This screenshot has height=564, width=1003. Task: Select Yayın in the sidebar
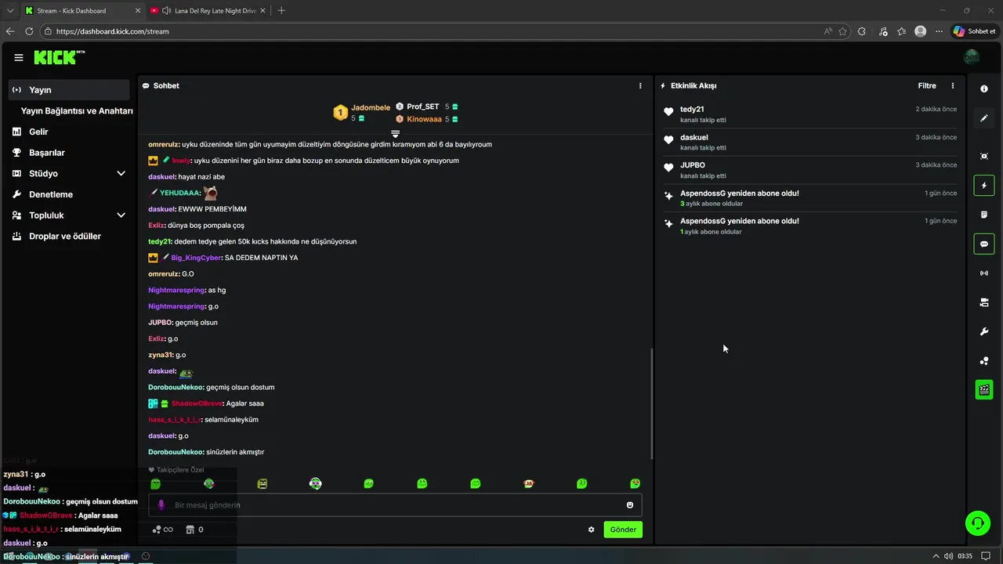coord(69,89)
